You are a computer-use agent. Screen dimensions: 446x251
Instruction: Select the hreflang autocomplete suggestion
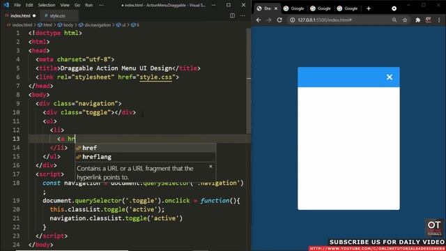coord(145,157)
